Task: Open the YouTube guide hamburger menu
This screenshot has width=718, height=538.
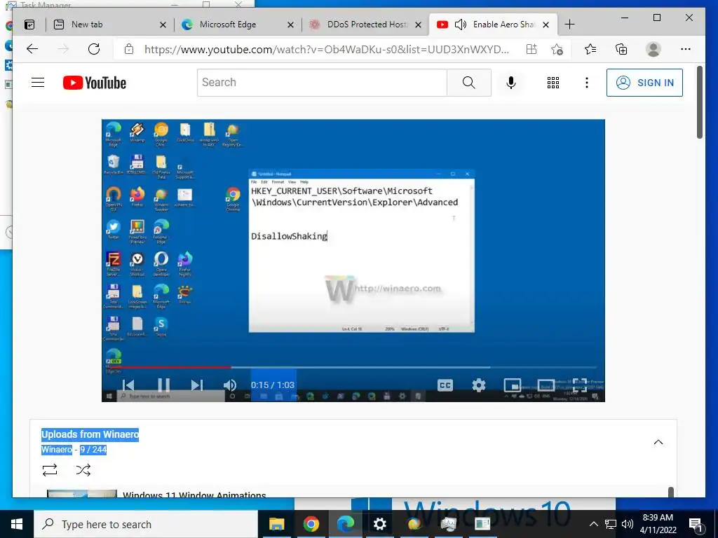Action: tap(38, 83)
